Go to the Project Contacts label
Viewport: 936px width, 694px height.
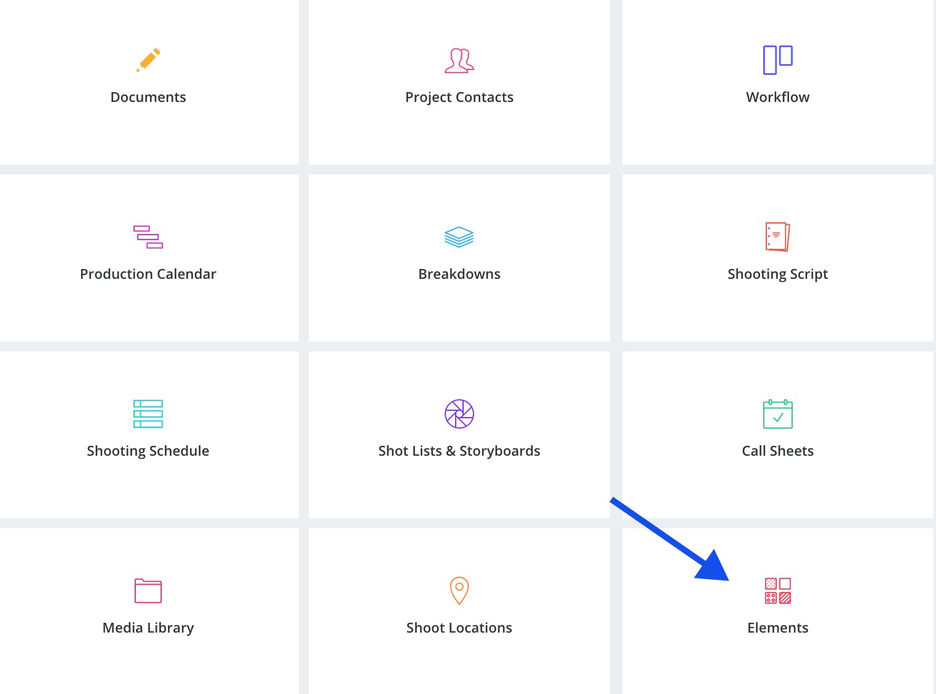(x=459, y=97)
